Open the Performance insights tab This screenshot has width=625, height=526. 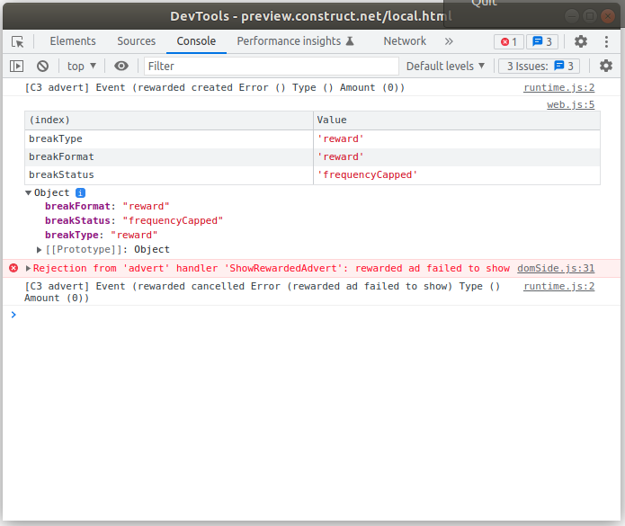pos(295,41)
